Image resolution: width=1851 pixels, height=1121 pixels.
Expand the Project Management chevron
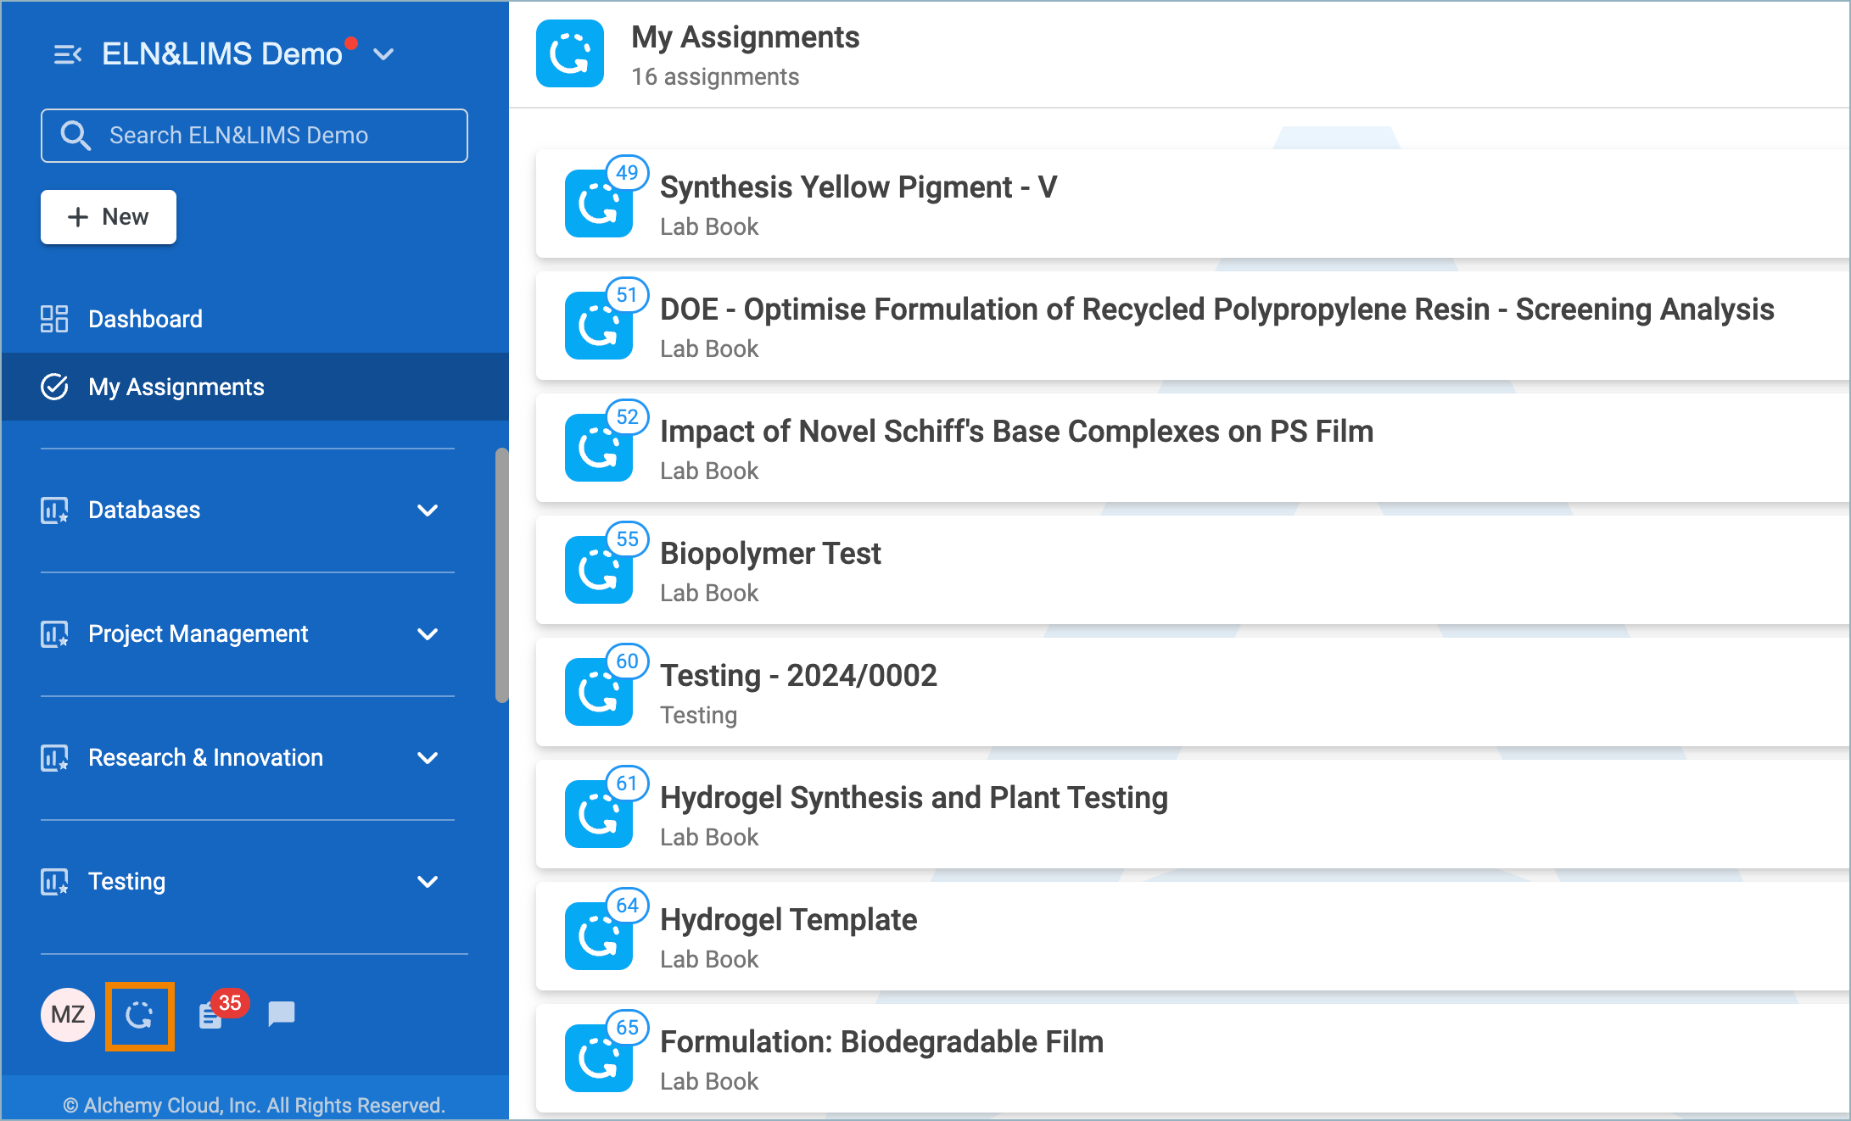click(428, 634)
